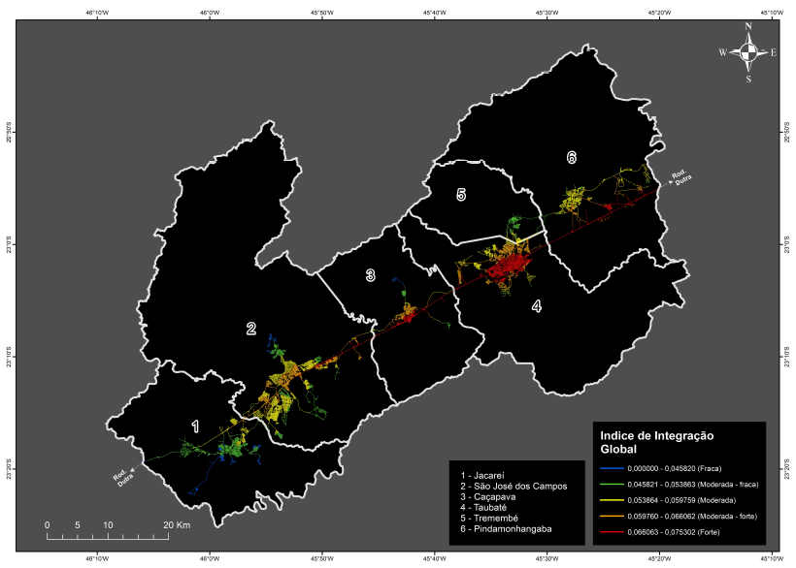Click the southwest "Rod. Dutra" arrow label
This screenshot has height=568, width=796.
point(122,476)
